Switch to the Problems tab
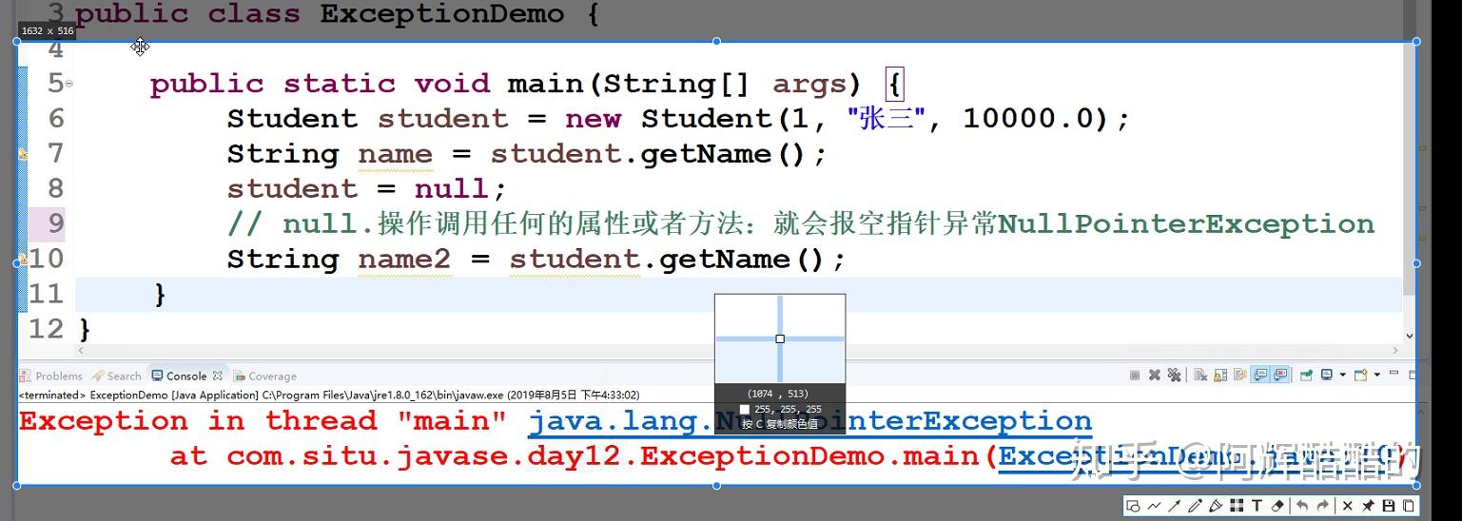This screenshot has height=521, width=1462. [x=51, y=376]
